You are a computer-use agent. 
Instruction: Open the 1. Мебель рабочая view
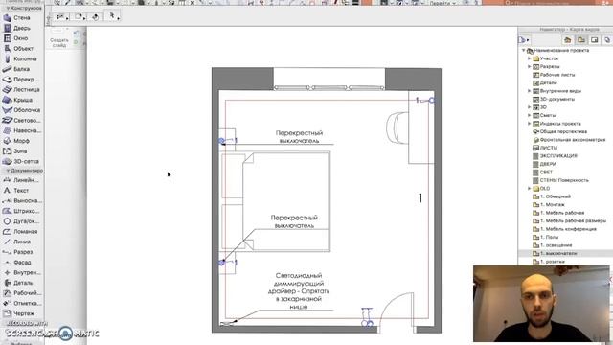click(558, 213)
